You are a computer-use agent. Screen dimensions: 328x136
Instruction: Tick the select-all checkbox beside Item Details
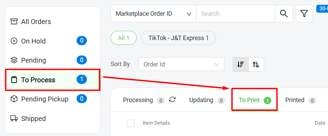tap(131, 123)
